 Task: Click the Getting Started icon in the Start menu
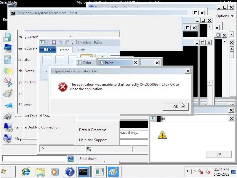(x=7, y=37)
